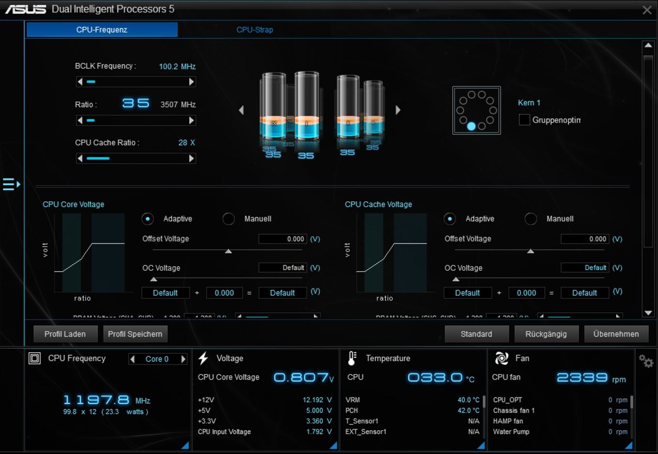Select Adaptive for CPU Core Voltage
The width and height of the screenshot is (658, 454).
(148, 219)
